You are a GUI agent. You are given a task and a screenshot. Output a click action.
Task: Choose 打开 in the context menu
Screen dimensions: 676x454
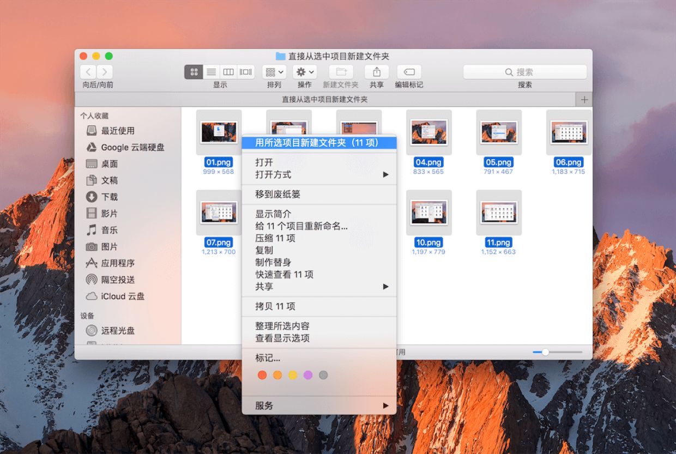(x=319, y=162)
